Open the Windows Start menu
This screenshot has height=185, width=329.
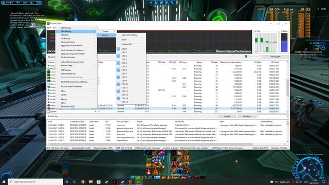(4, 181)
